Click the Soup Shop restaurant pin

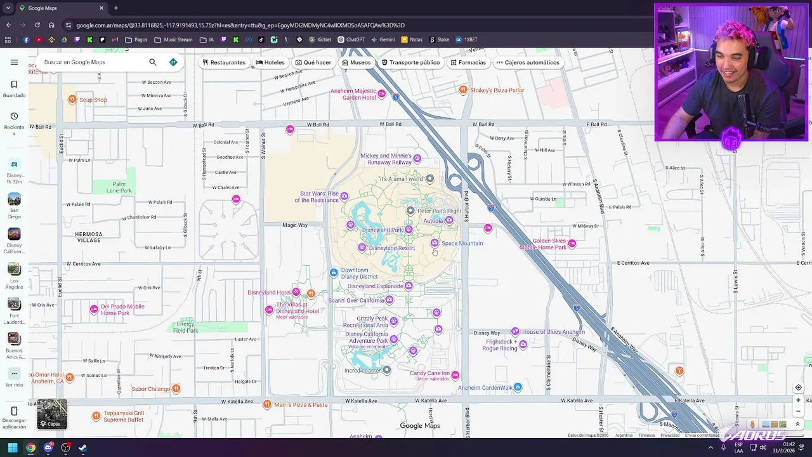click(x=72, y=100)
